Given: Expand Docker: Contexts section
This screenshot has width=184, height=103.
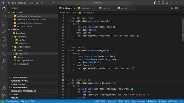Looking at the screenshot, I should (33, 88).
